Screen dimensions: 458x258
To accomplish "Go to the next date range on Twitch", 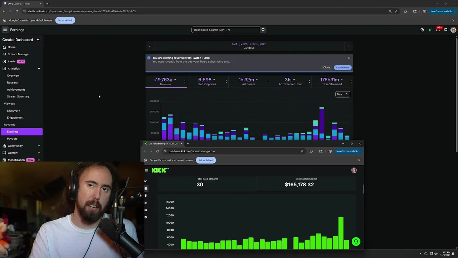I will click(349, 46).
